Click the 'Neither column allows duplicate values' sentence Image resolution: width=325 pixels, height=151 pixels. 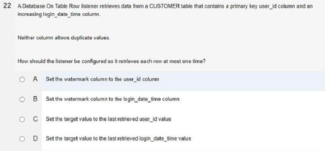(x=64, y=38)
